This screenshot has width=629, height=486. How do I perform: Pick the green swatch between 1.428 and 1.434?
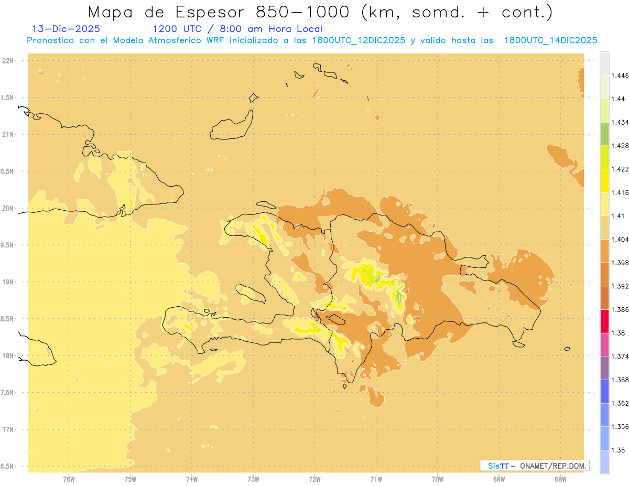[x=604, y=134]
